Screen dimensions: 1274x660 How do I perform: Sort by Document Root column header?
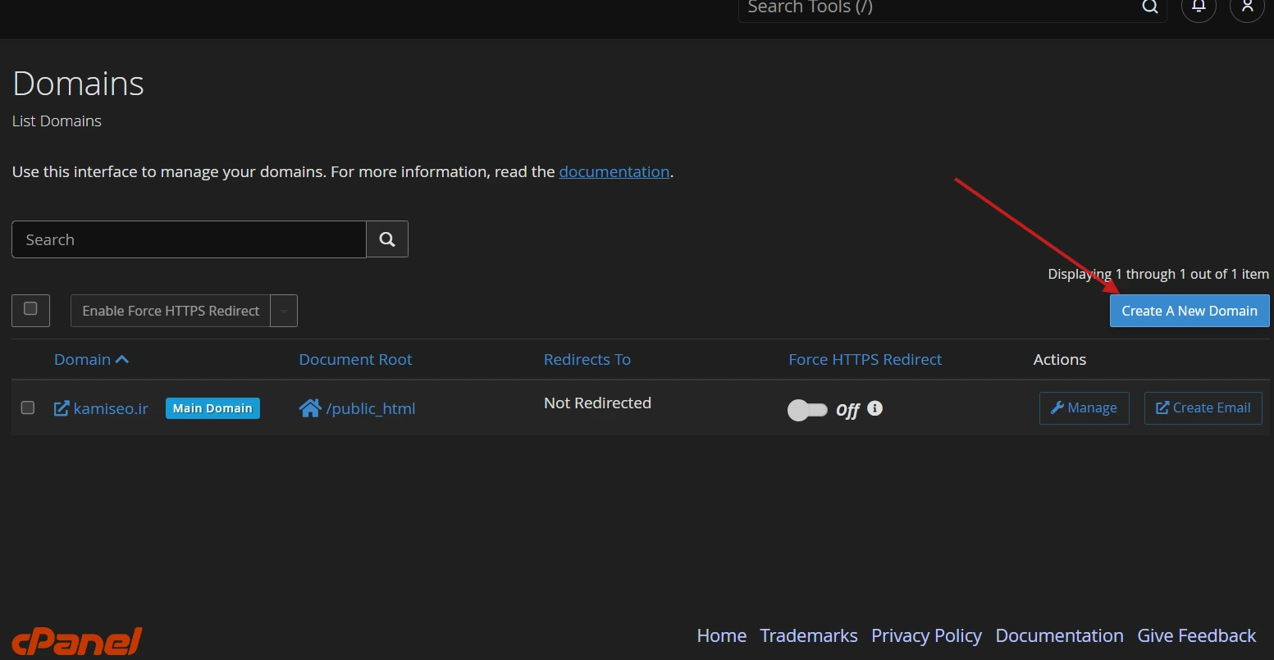[355, 359]
